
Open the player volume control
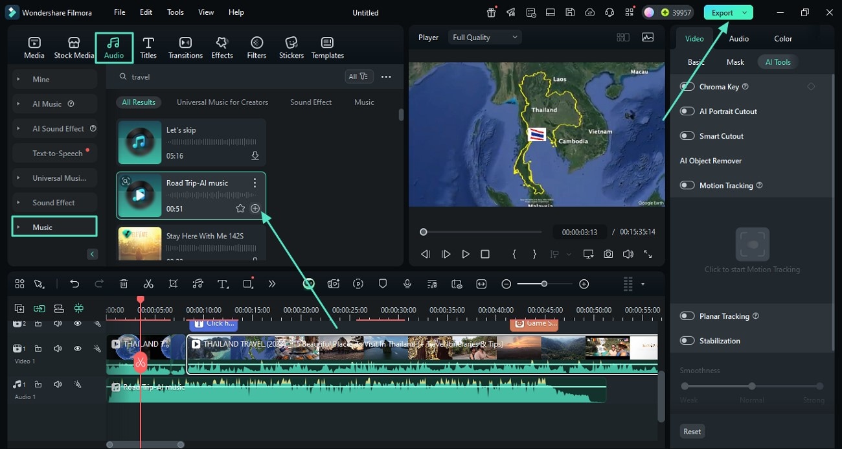click(x=628, y=254)
